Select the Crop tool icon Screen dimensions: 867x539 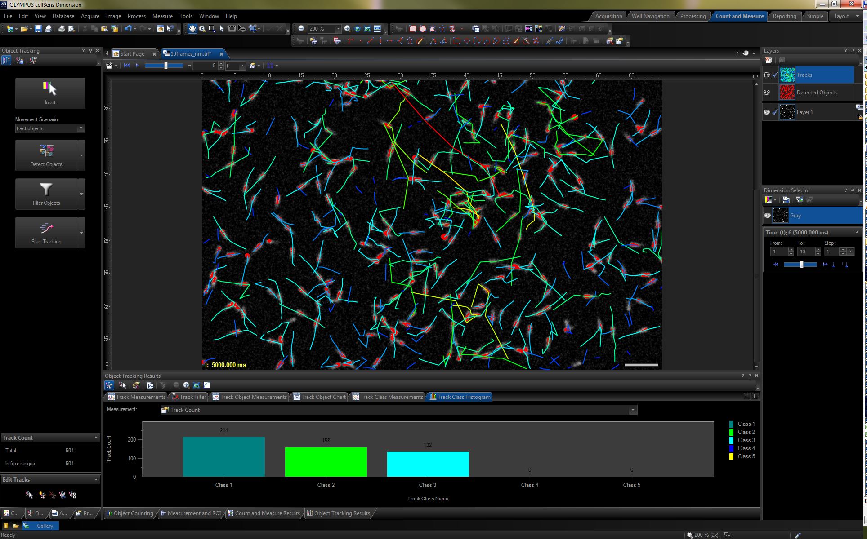click(x=253, y=29)
